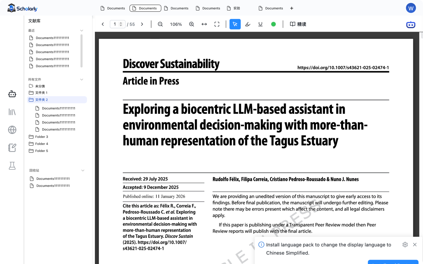Screen dimensions: 423x264
Task: Click the recent files list scrollbar
Action: pos(81,51)
